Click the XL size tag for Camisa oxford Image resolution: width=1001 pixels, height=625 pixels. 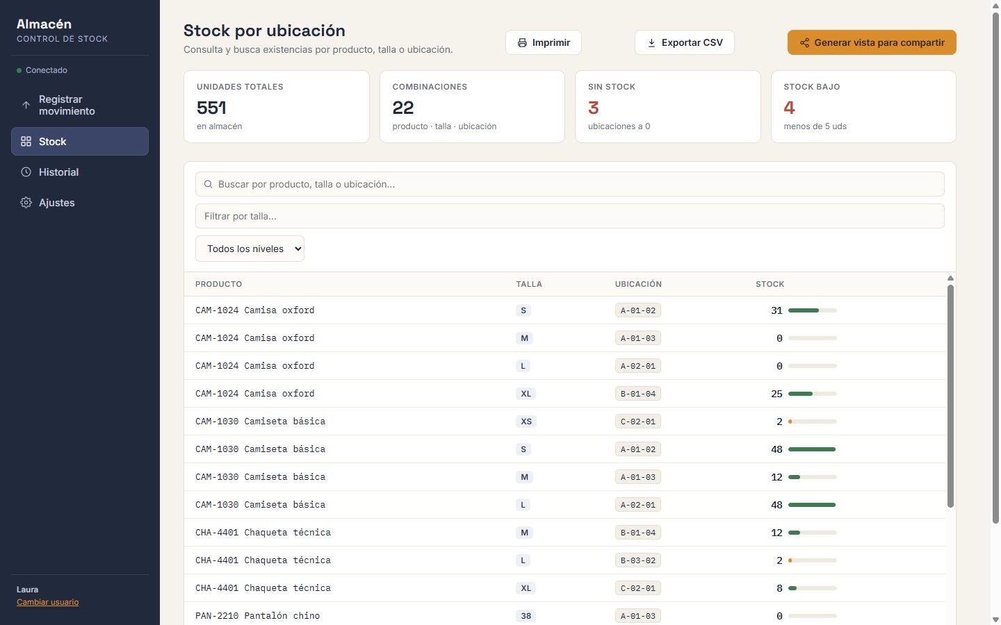click(x=526, y=394)
